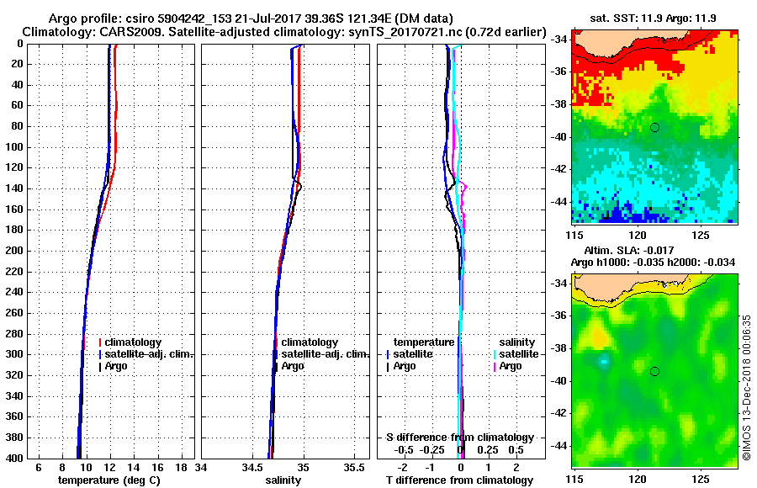
Task: Click magenta salinity Argo legend marker
Action: coord(495,366)
